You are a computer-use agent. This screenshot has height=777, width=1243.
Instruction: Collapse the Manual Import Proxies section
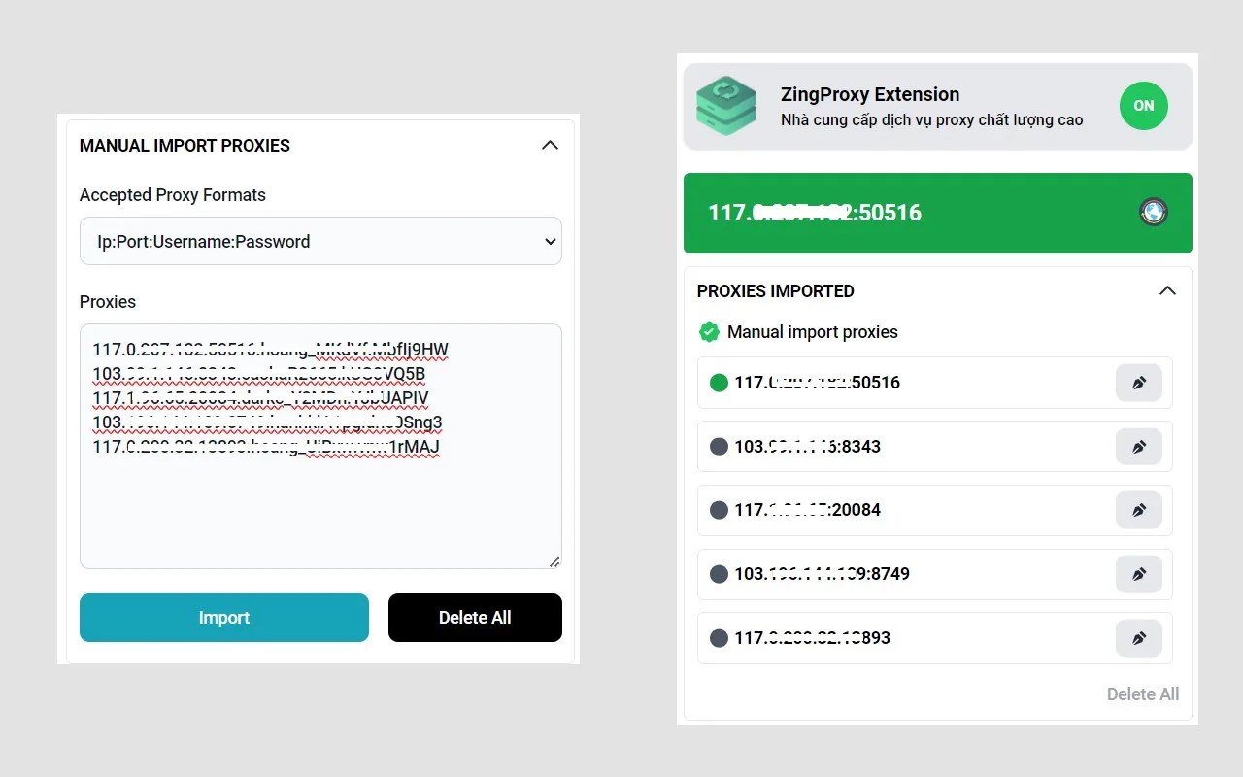pyautogui.click(x=550, y=146)
